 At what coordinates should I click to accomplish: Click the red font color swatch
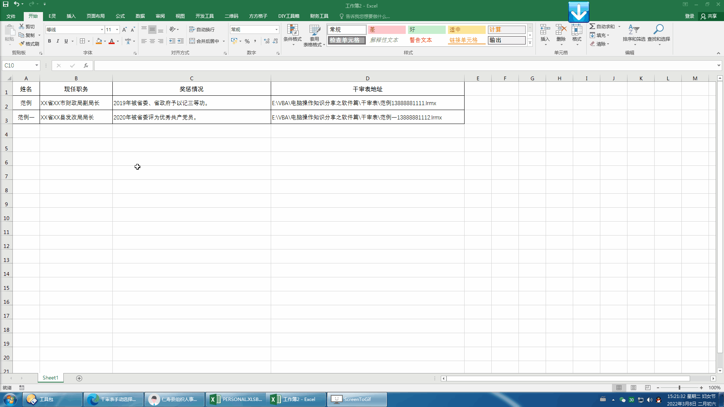tap(112, 41)
